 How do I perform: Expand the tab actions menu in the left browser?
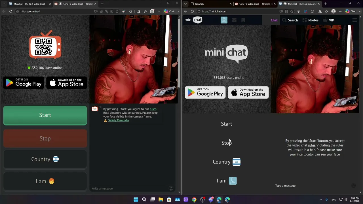(x=4, y=4)
